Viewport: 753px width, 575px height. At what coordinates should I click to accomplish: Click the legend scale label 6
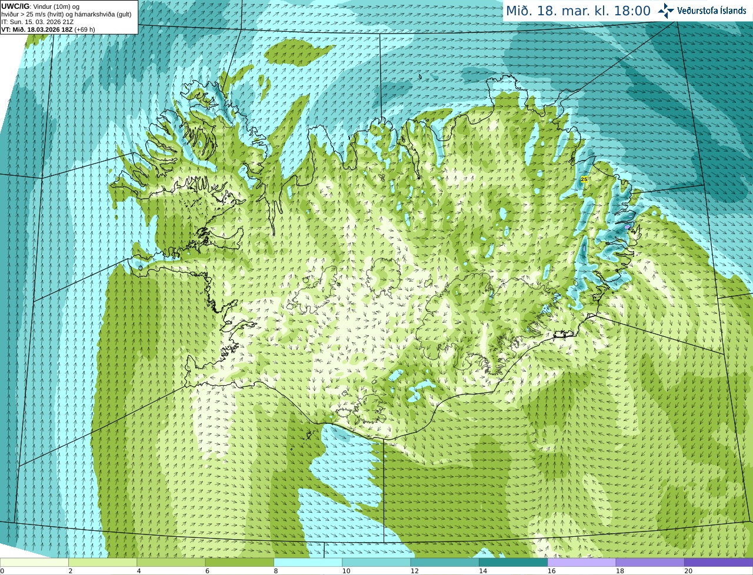click(207, 571)
